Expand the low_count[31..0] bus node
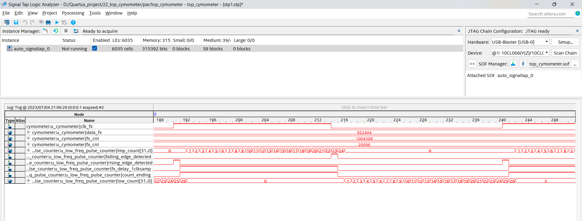This screenshot has height=221, width=582. coord(28,181)
